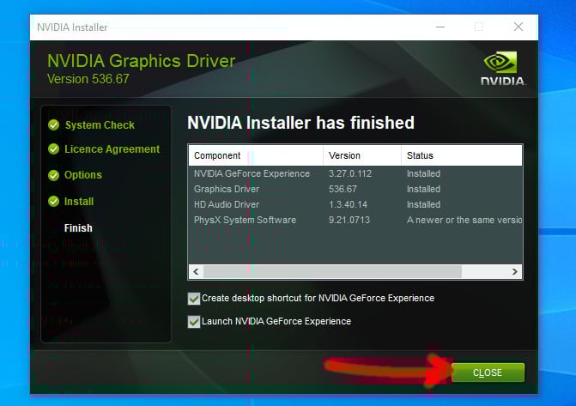The image size is (576, 406).
Task: Click the NVIDIA Installer title bar text
Action: point(72,27)
